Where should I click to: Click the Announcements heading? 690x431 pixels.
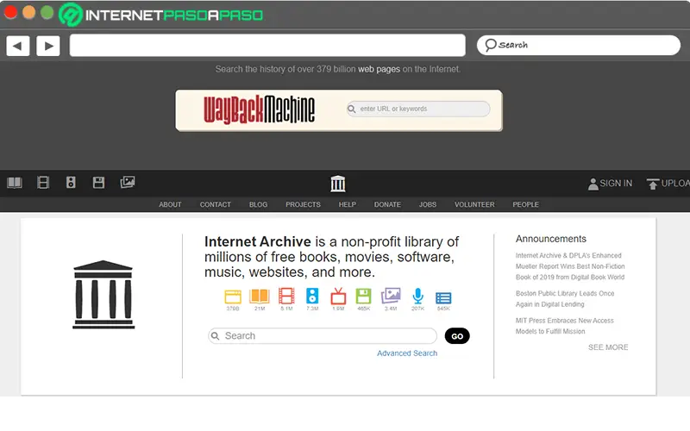[551, 239]
